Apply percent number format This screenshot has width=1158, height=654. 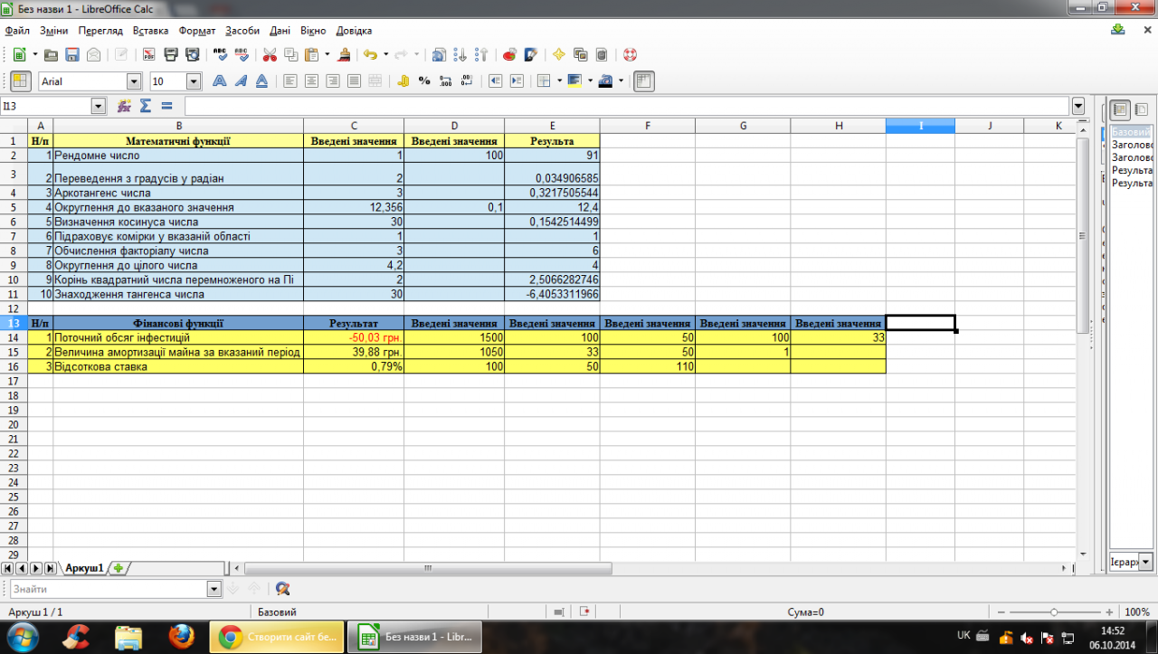click(423, 81)
